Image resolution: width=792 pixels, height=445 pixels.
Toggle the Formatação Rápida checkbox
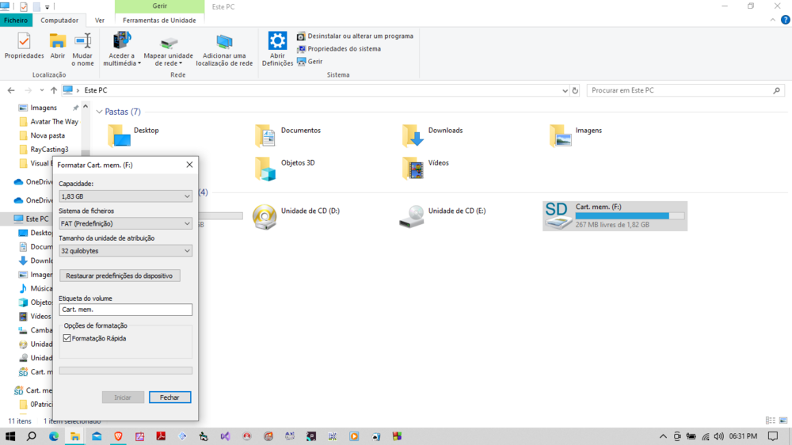pyautogui.click(x=67, y=338)
